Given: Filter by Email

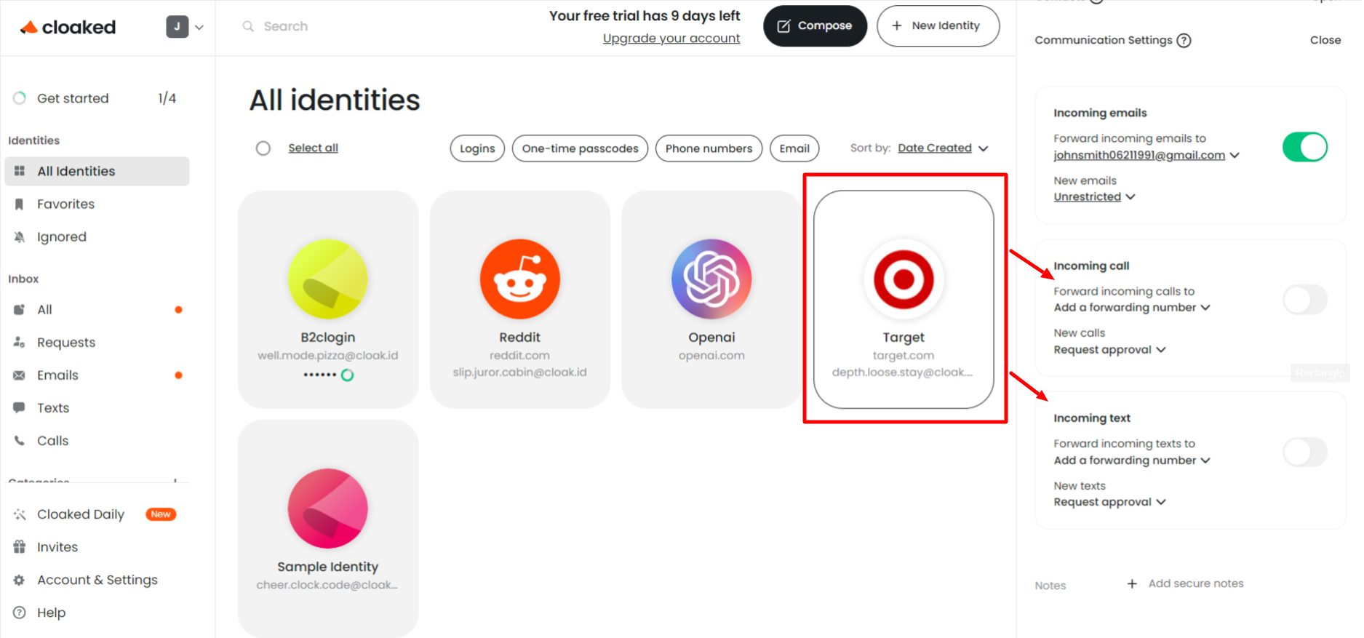Looking at the screenshot, I should 794,148.
